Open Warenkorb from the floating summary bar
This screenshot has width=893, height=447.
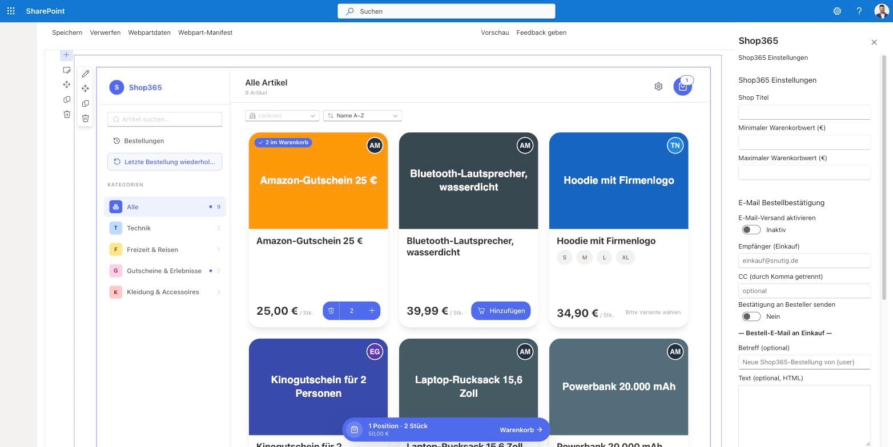click(521, 430)
